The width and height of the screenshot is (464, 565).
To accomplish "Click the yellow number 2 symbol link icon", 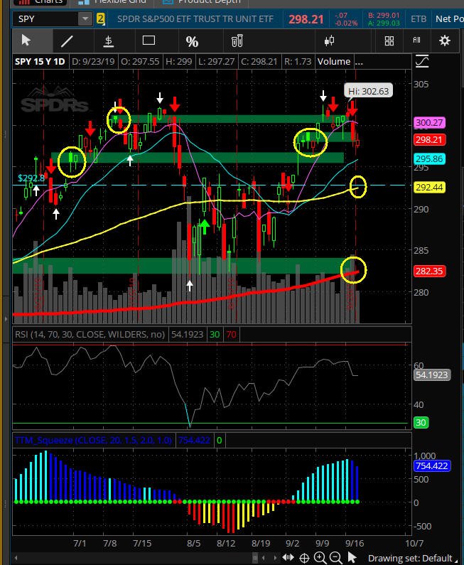I will tap(100, 18).
